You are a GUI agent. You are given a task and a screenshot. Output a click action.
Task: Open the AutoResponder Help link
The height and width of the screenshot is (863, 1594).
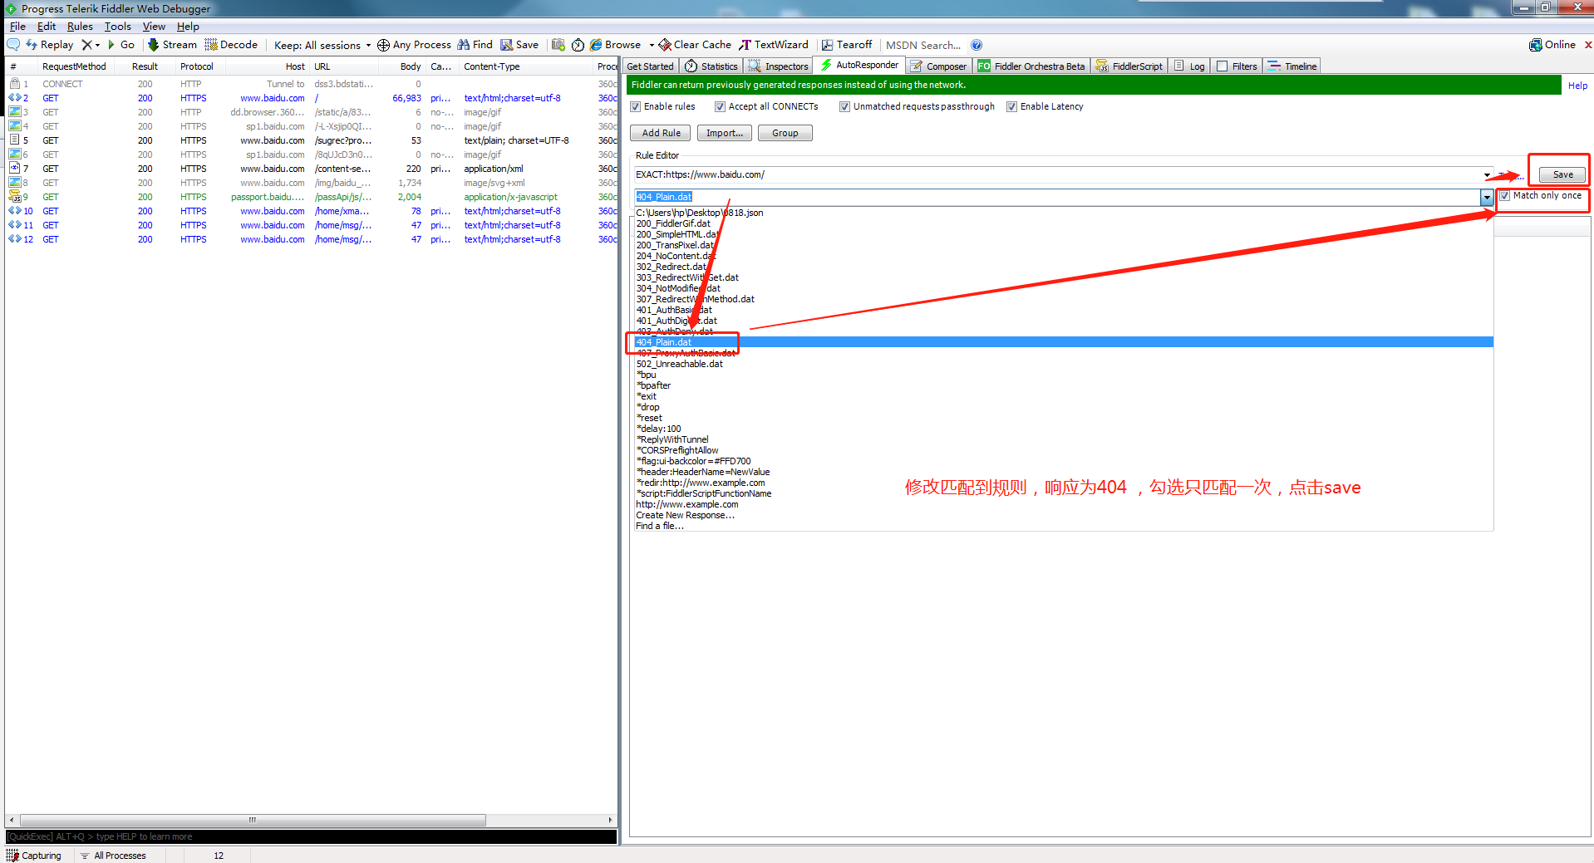[x=1577, y=86]
